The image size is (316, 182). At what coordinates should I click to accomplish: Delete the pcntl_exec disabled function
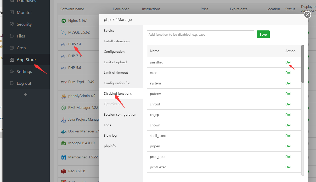[288, 167]
